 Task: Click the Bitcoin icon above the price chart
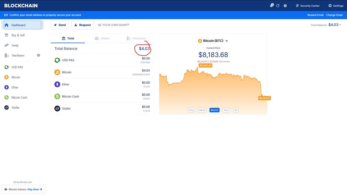pos(200,41)
